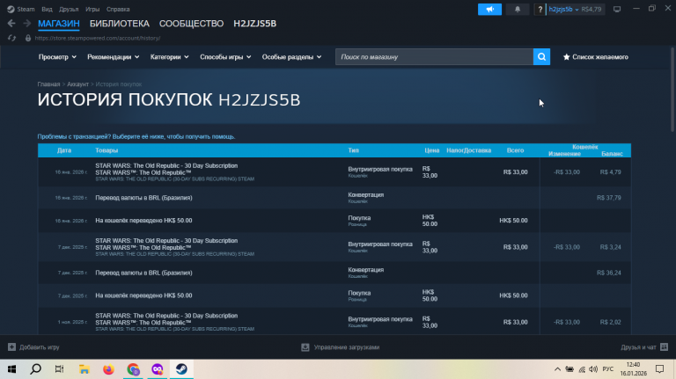
Task: Open volume control in tray
Action: pos(593,369)
